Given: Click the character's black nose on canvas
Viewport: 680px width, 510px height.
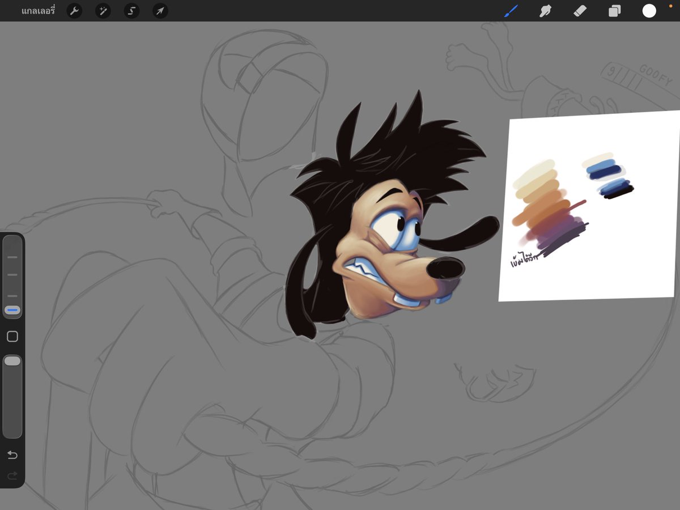Looking at the screenshot, I should point(445,268).
